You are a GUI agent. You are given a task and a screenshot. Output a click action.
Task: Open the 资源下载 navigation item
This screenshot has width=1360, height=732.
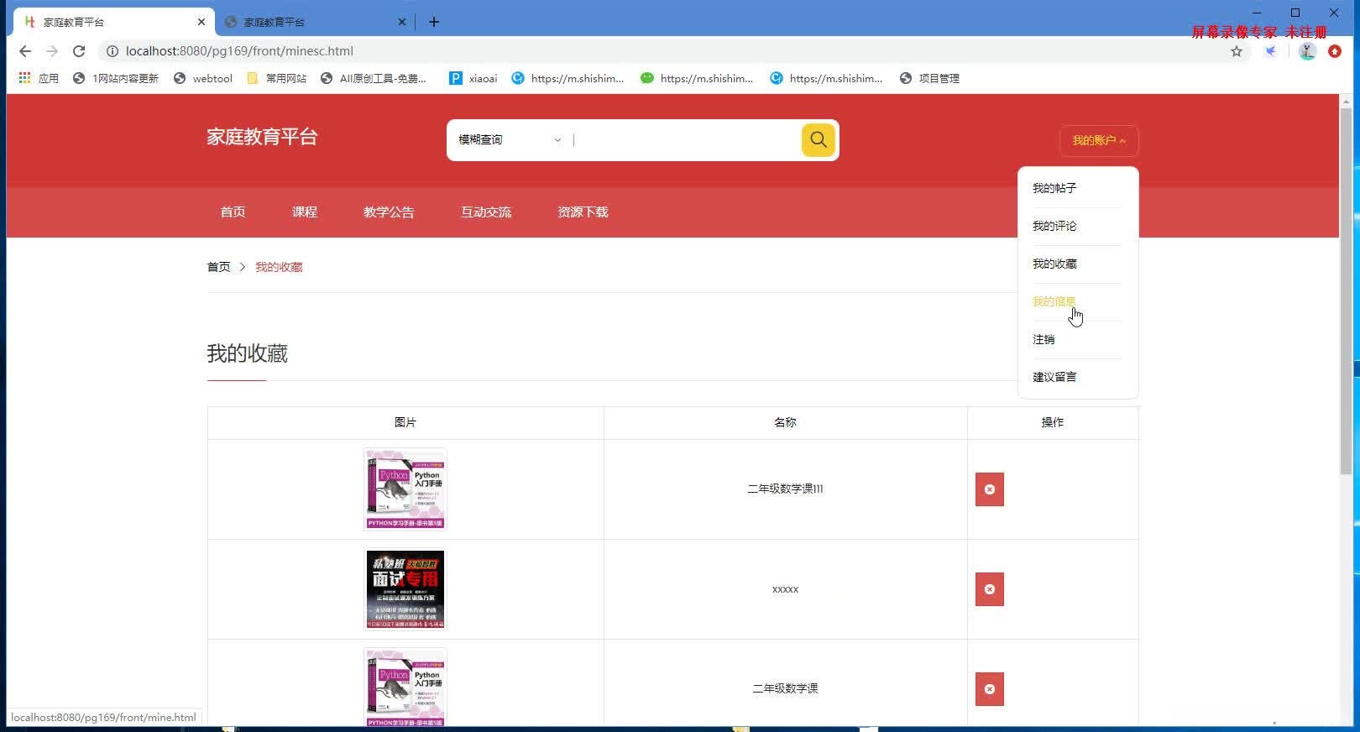pyautogui.click(x=583, y=212)
